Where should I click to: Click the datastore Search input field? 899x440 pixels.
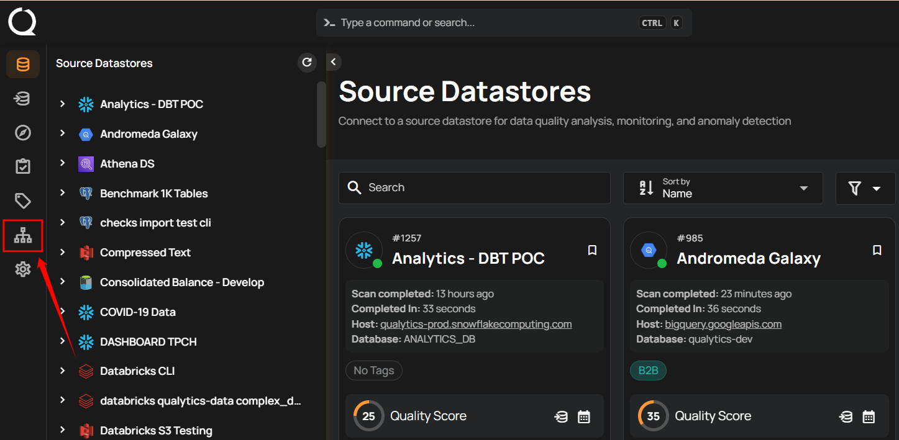coord(475,187)
